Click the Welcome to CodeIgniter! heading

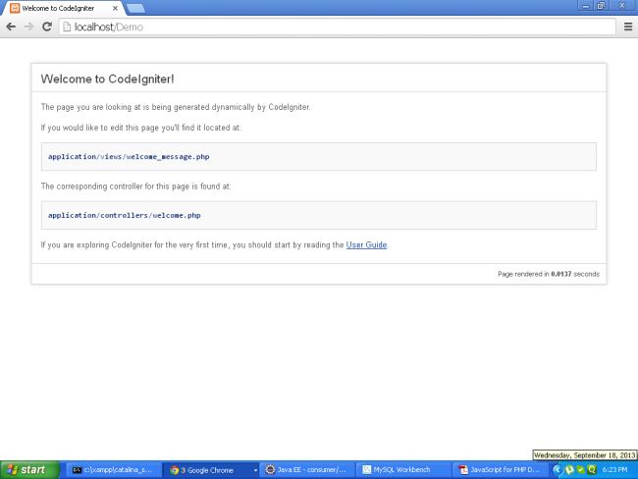pos(107,79)
